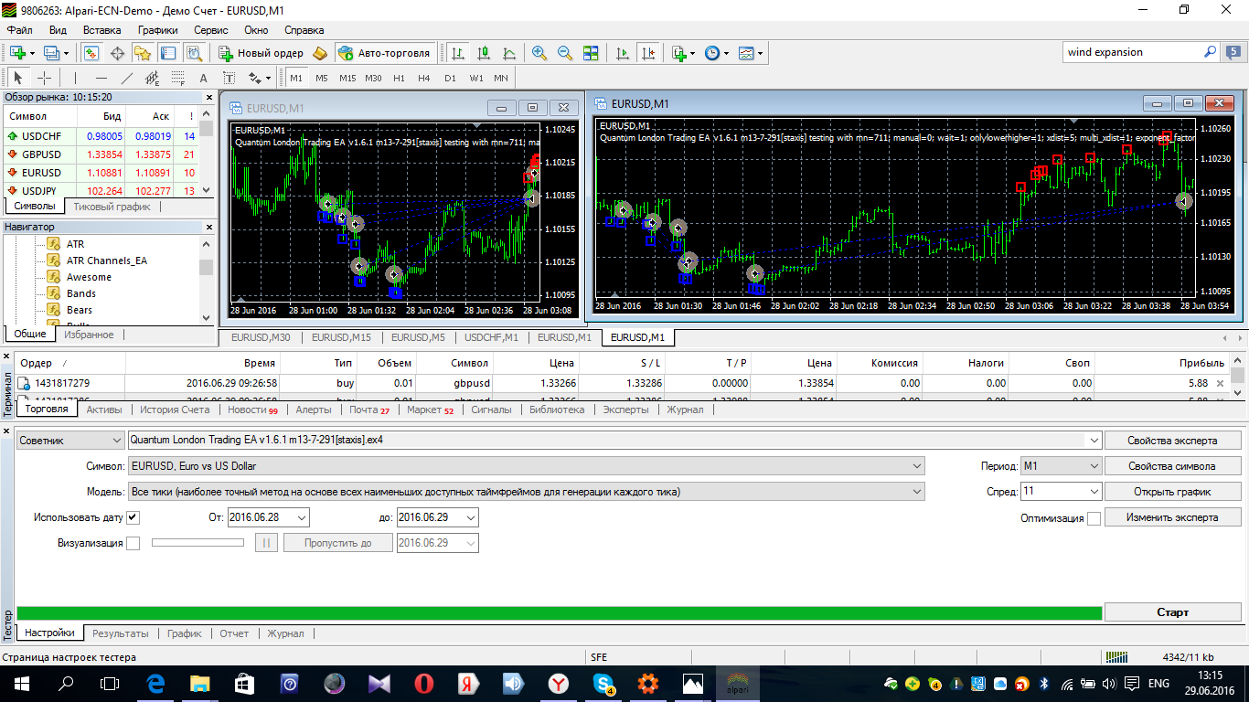Click the Свойства эксперта button
Screen dimensions: 1249x702
click(x=1173, y=441)
